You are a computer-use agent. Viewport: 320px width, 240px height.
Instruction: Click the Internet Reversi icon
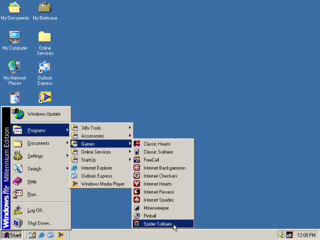tap(137, 192)
